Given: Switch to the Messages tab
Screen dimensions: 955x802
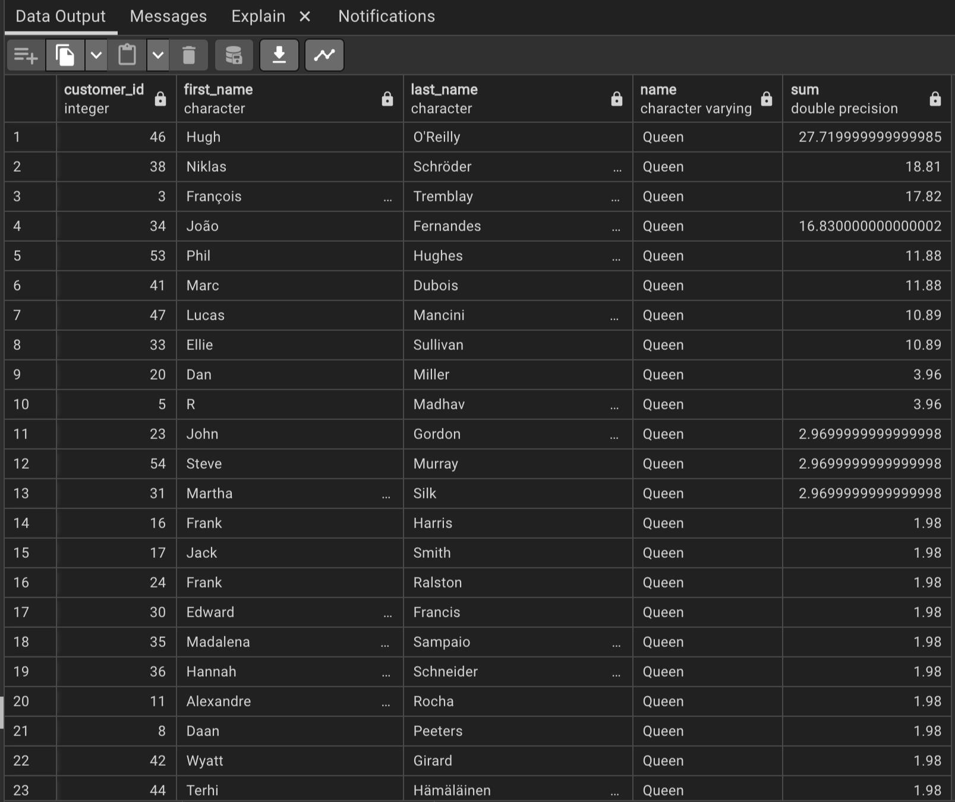Looking at the screenshot, I should click(168, 17).
